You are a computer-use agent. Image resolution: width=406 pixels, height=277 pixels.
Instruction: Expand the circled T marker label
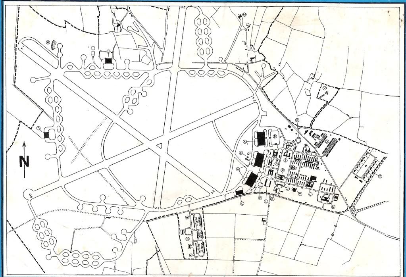[x=300, y=194]
